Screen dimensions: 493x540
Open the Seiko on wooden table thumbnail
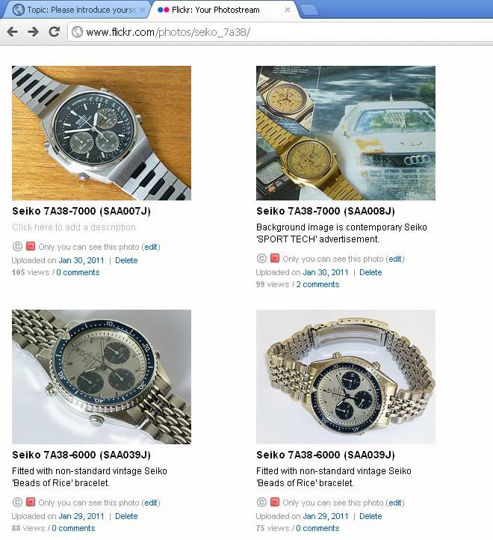click(102, 133)
